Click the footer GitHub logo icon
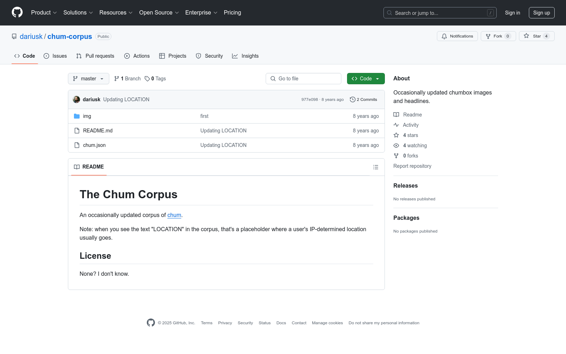Screen dimensions: 566x354 pos(151,322)
